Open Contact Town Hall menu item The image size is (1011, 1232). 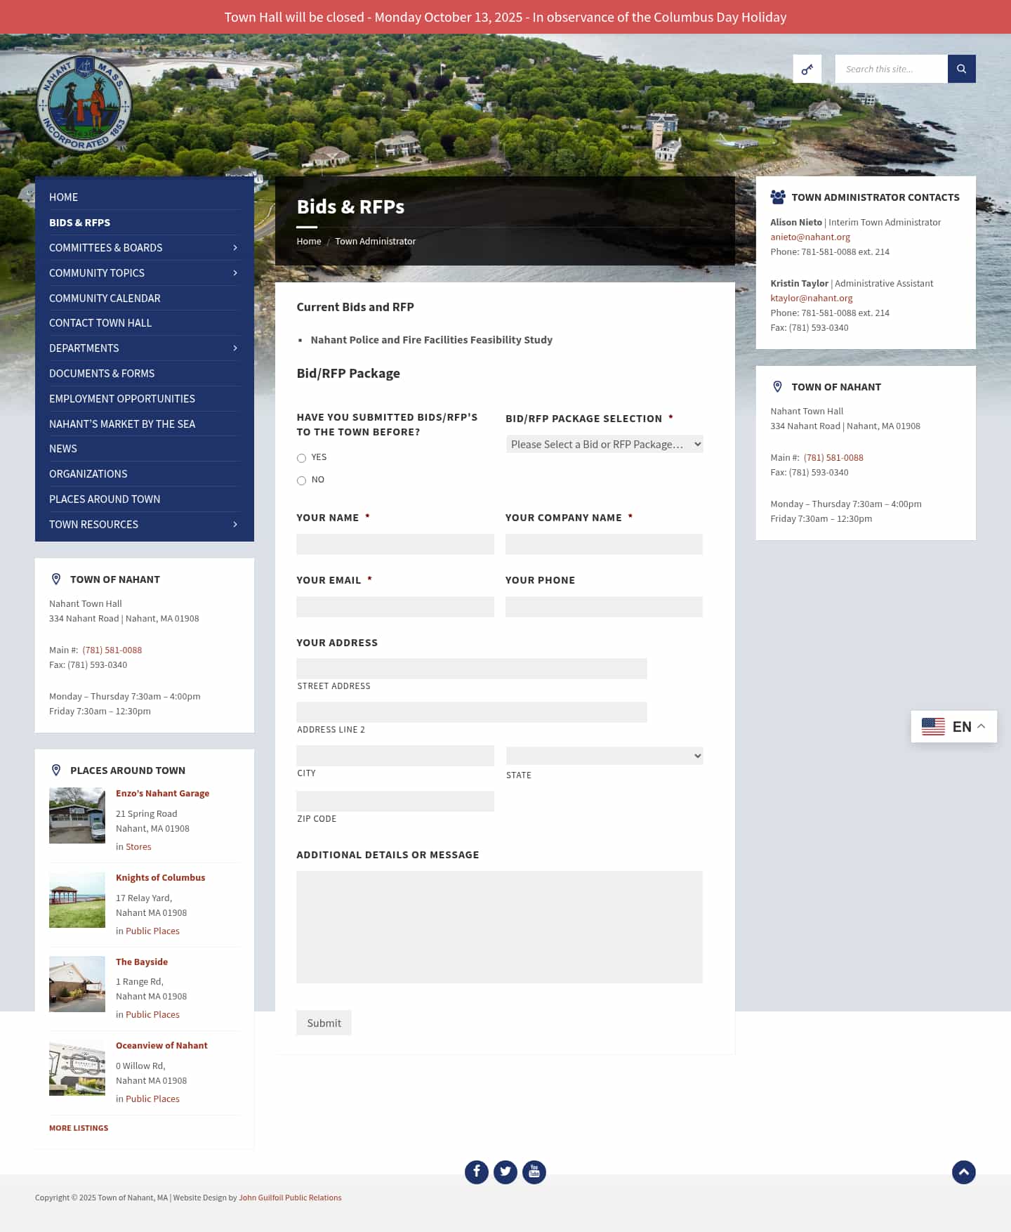tap(100, 323)
